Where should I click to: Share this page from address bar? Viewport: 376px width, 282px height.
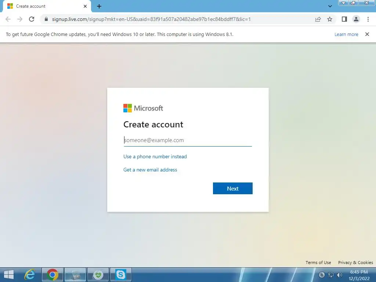click(318, 19)
